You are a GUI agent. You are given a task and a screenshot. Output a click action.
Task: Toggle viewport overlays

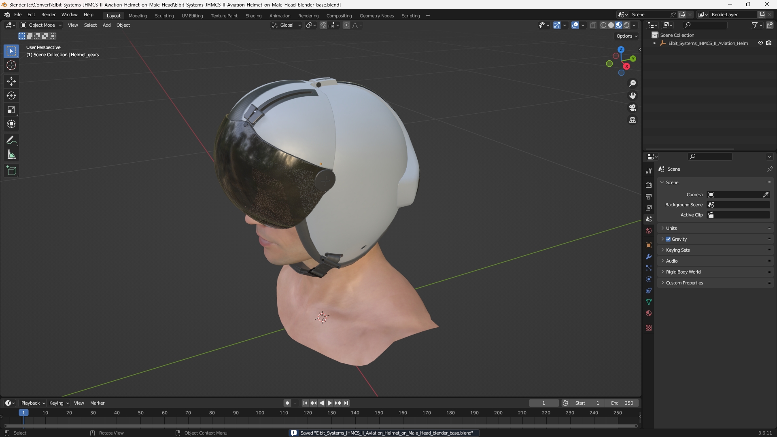(x=575, y=25)
